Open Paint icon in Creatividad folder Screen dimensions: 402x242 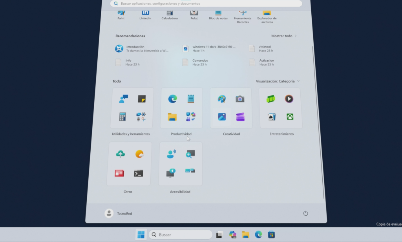click(x=222, y=99)
